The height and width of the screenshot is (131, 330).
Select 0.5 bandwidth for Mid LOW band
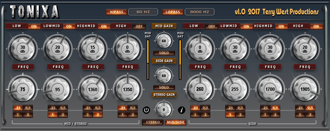[x=28, y=108]
